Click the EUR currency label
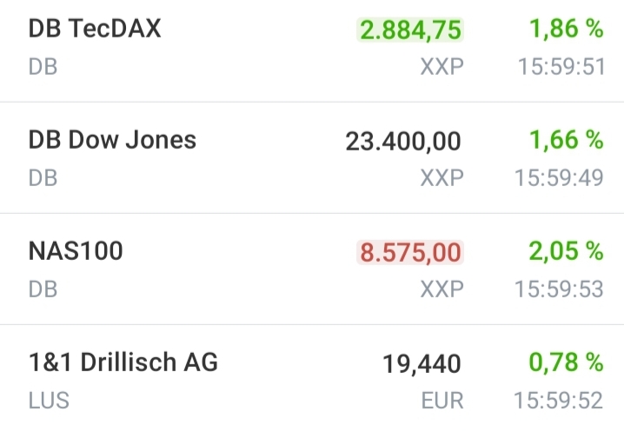 pos(441,401)
